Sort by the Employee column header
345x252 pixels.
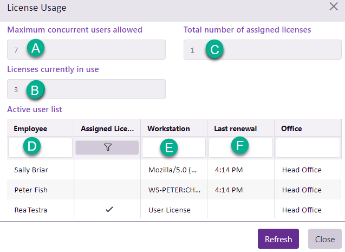tap(31, 128)
